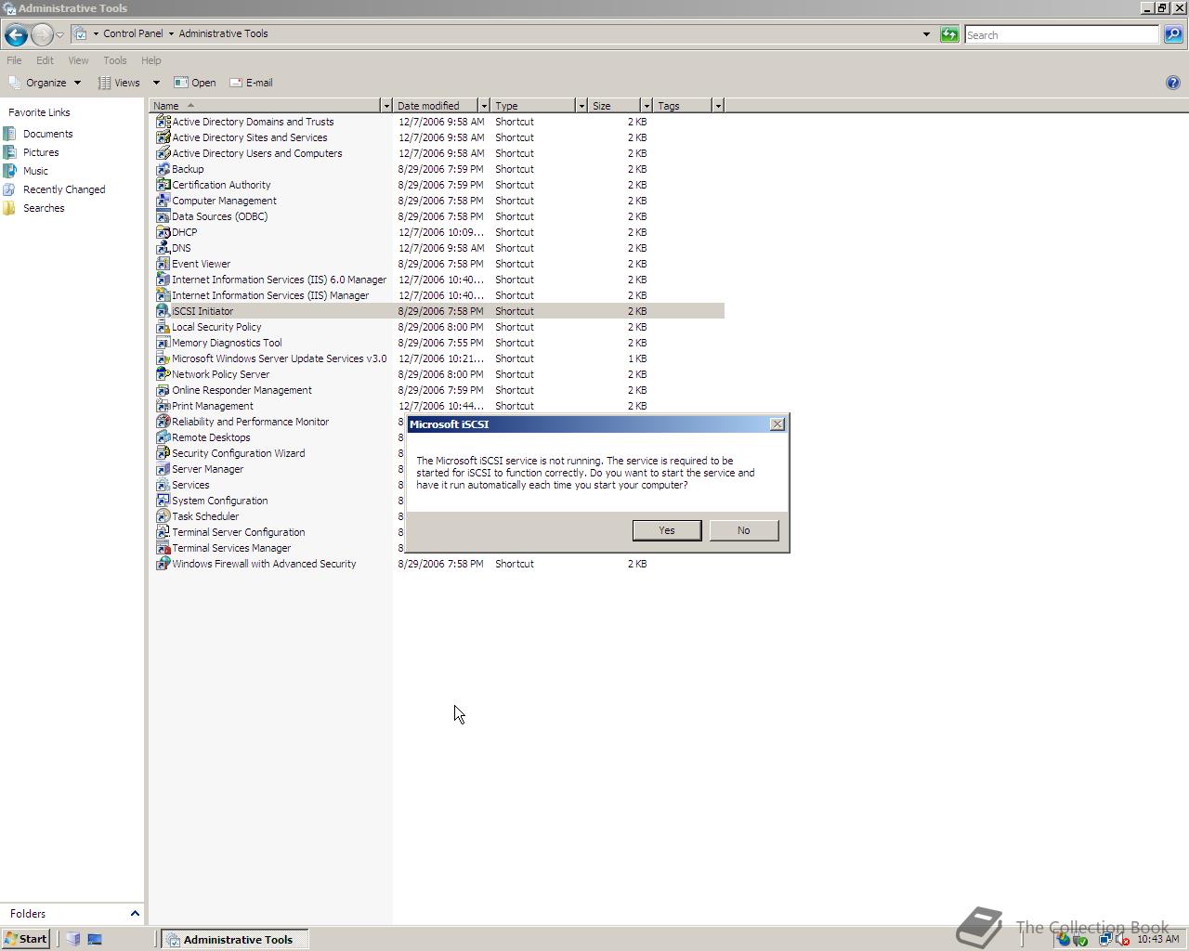This screenshot has width=1189, height=951.
Task: Open the Date modified column filter dropdown
Action: (x=484, y=106)
